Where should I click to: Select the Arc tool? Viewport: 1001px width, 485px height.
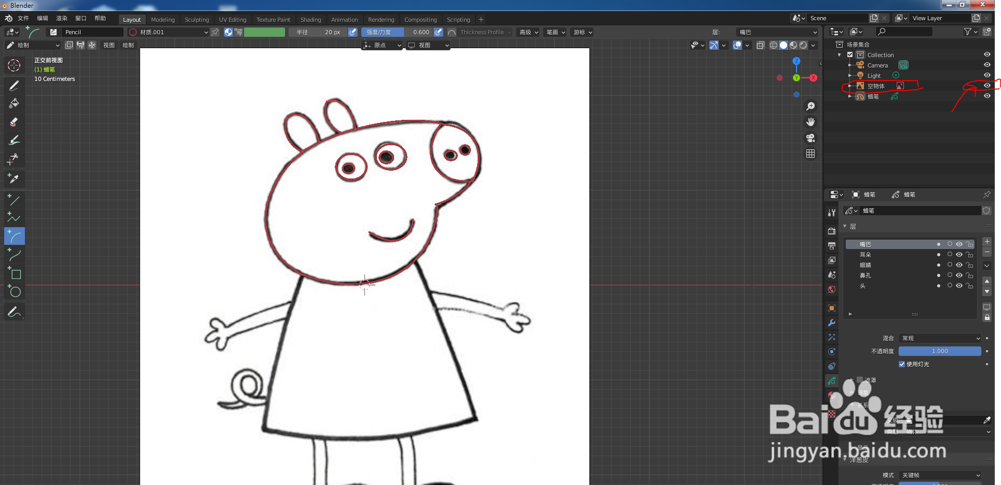click(14, 237)
